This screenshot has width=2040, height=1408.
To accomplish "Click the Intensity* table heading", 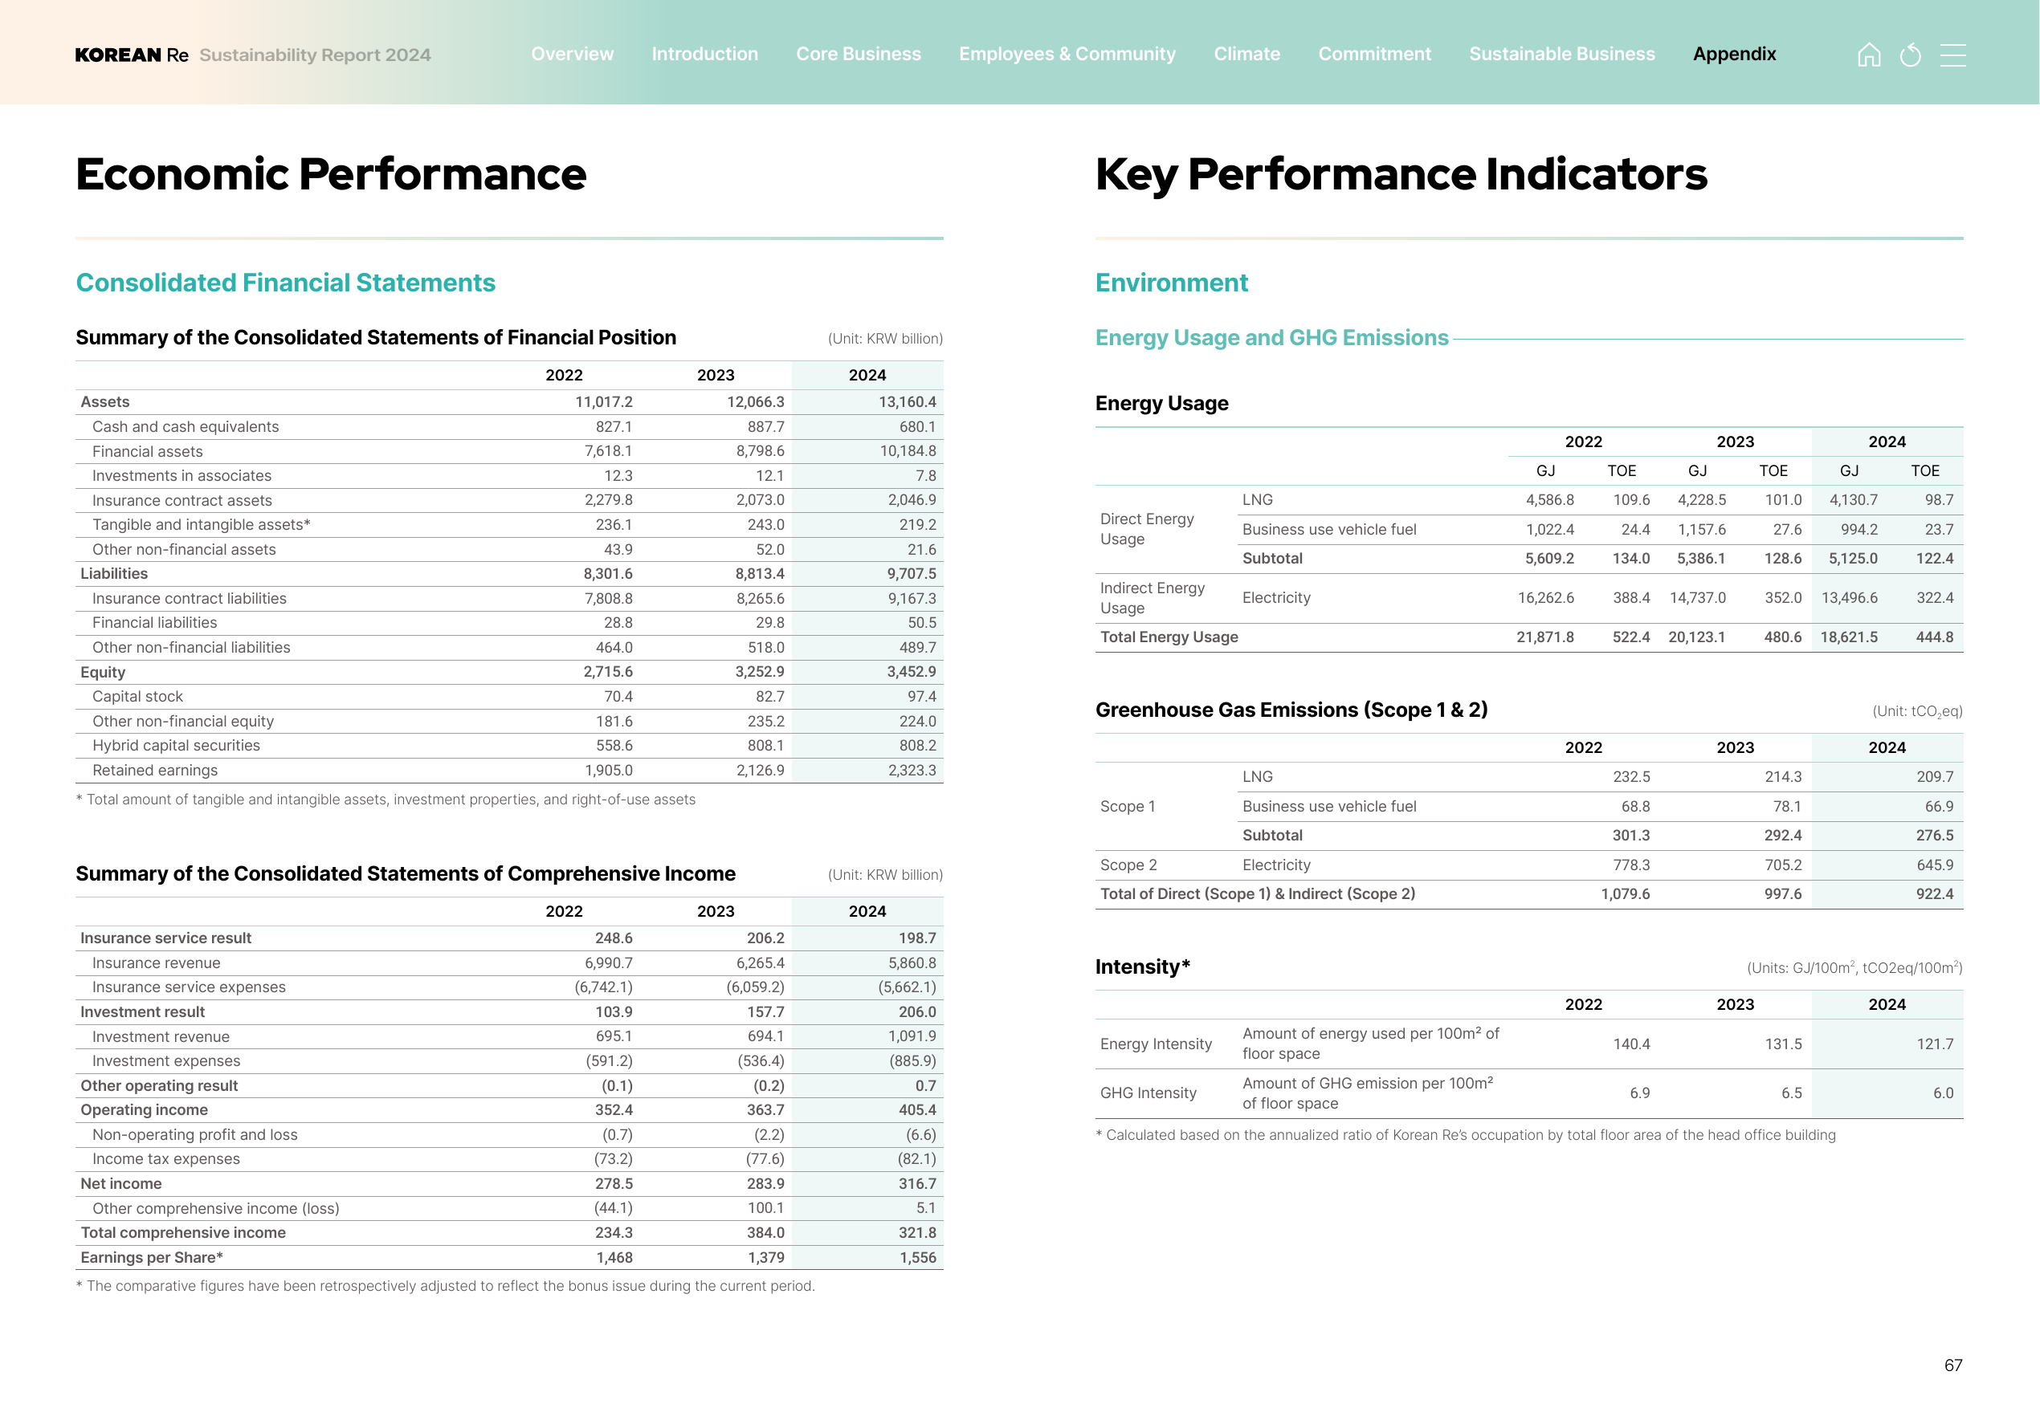I will pyautogui.click(x=1142, y=967).
